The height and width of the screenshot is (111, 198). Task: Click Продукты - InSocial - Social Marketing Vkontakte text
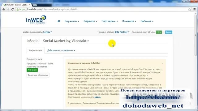coord(40,65)
